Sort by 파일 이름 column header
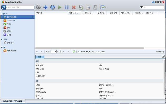 tap(51, 13)
